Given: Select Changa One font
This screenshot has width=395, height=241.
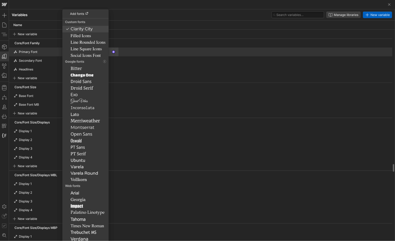Looking at the screenshot, I should (x=85, y=75).
